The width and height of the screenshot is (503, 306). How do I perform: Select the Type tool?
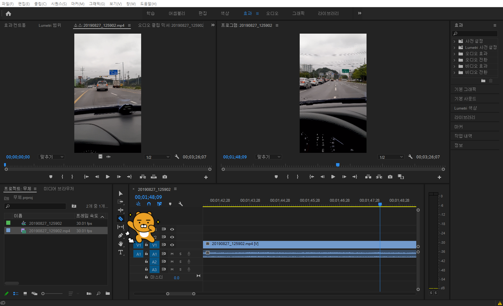121,252
